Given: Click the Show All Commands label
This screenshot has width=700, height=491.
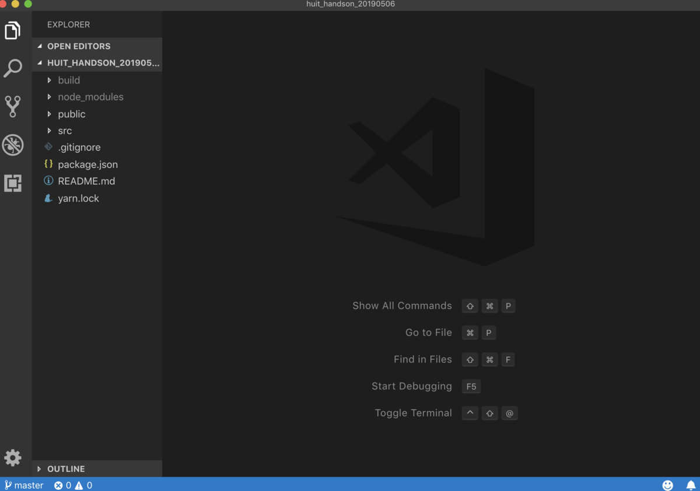Looking at the screenshot, I should 402,306.
